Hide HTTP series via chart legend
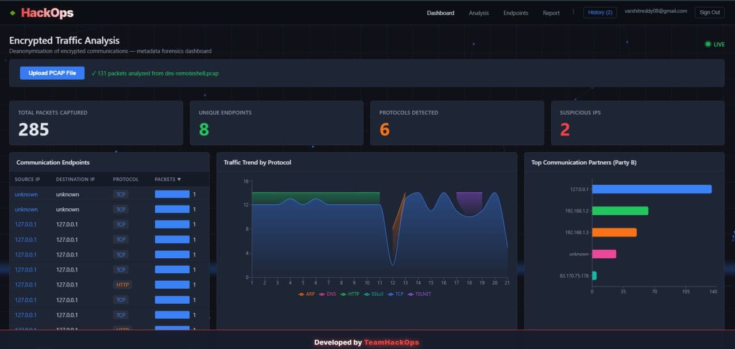 pos(349,294)
